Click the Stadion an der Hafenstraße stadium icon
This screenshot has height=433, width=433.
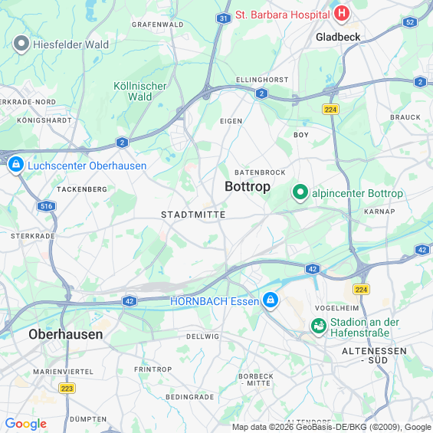[319, 326]
